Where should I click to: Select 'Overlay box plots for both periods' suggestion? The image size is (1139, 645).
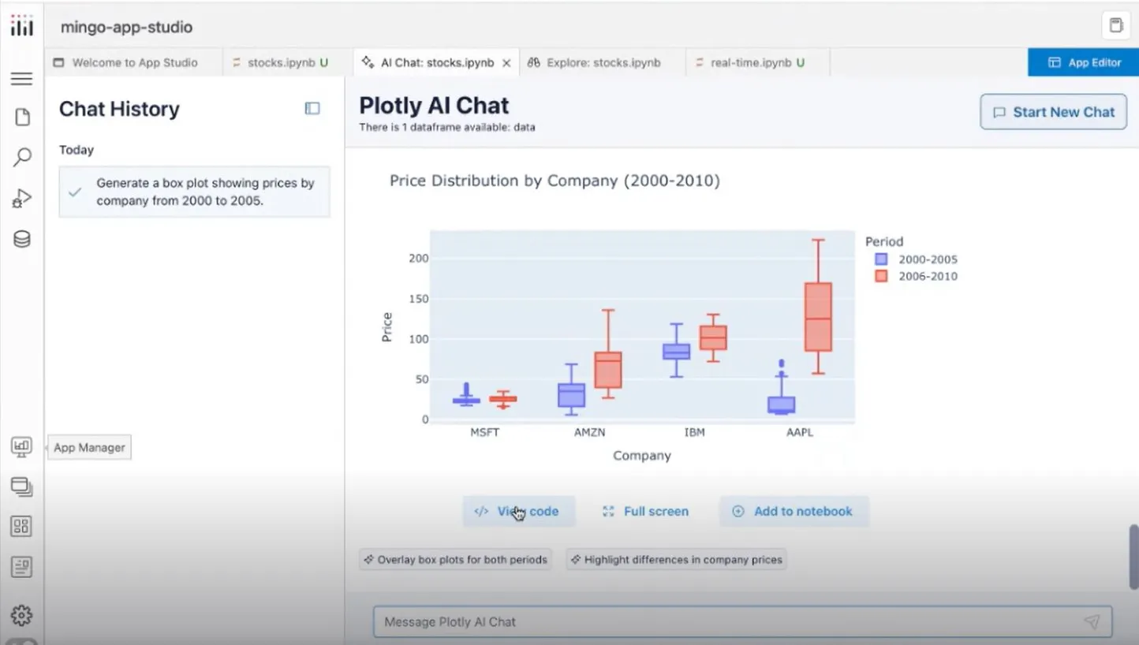click(x=455, y=560)
